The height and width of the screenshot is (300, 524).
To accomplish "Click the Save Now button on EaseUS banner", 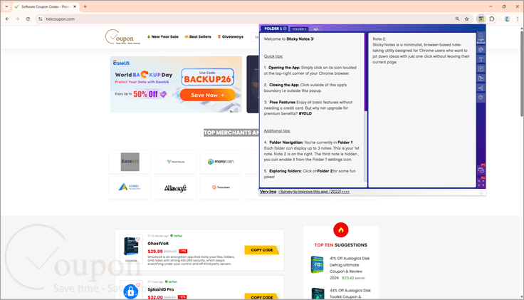I will tap(207, 95).
